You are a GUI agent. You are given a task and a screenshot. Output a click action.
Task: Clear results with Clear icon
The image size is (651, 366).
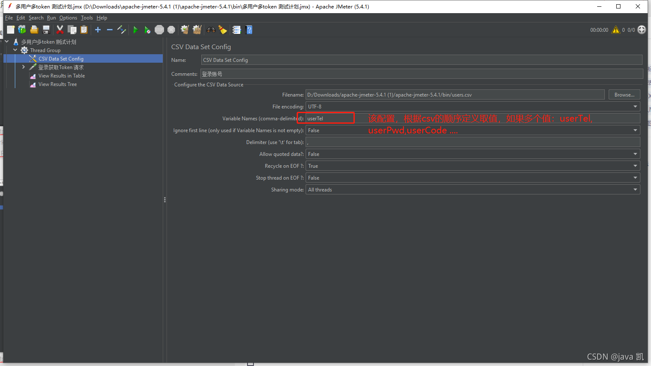coord(185,30)
